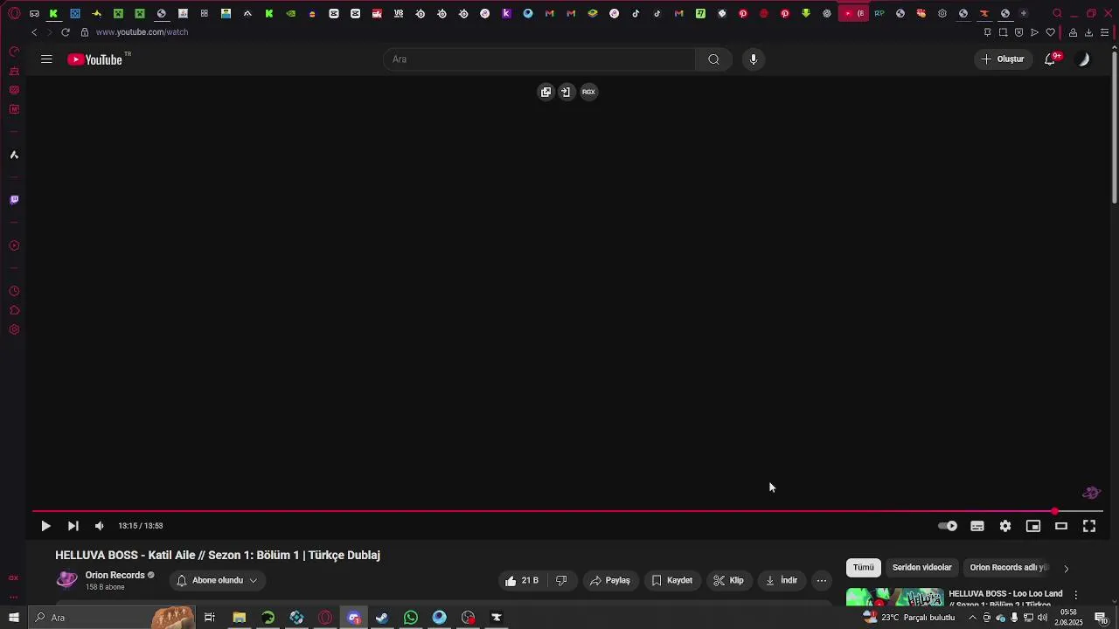Viewport: 1119px width, 629px height.
Task: Open player settings gear
Action: [x=1005, y=526]
